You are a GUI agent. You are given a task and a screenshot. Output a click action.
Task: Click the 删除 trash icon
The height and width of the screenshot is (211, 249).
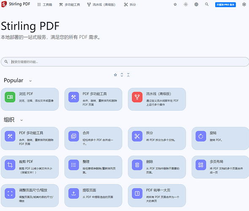(137, 165)
